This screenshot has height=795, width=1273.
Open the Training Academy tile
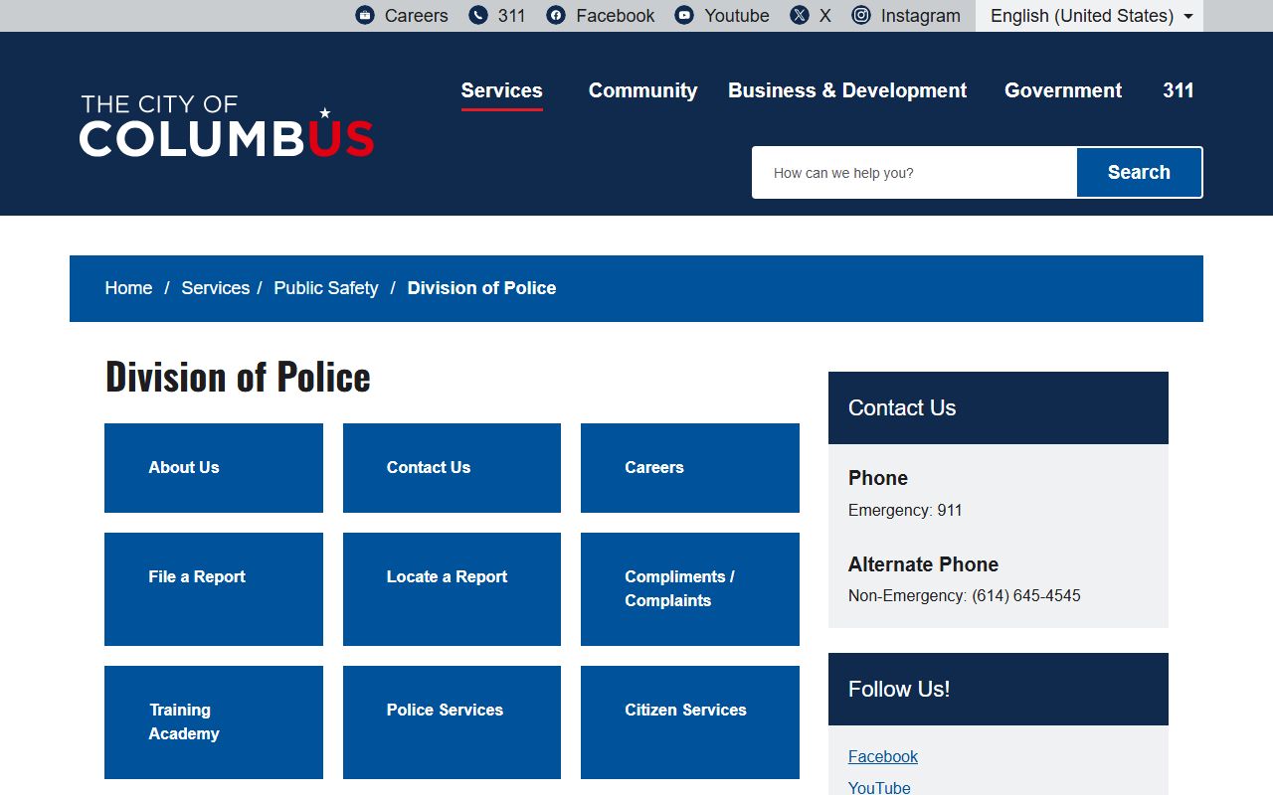214,721
